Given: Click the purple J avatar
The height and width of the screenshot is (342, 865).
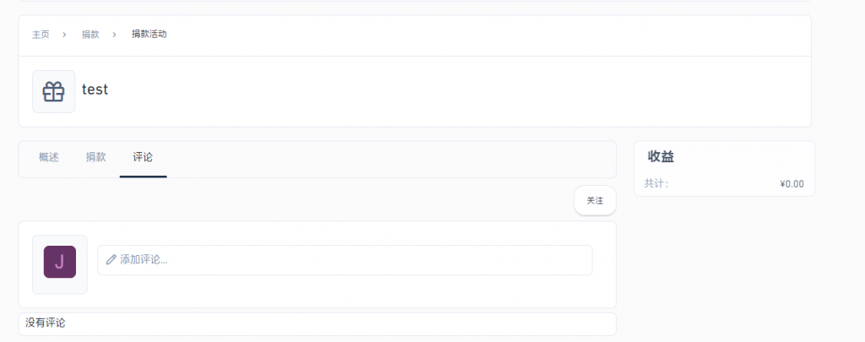Looking at the screenshot, I should (60, 262).
